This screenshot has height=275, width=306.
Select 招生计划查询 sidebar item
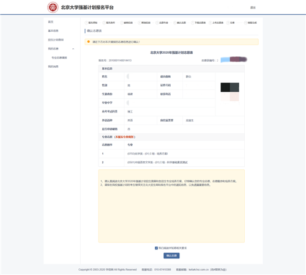coord(56,40)
